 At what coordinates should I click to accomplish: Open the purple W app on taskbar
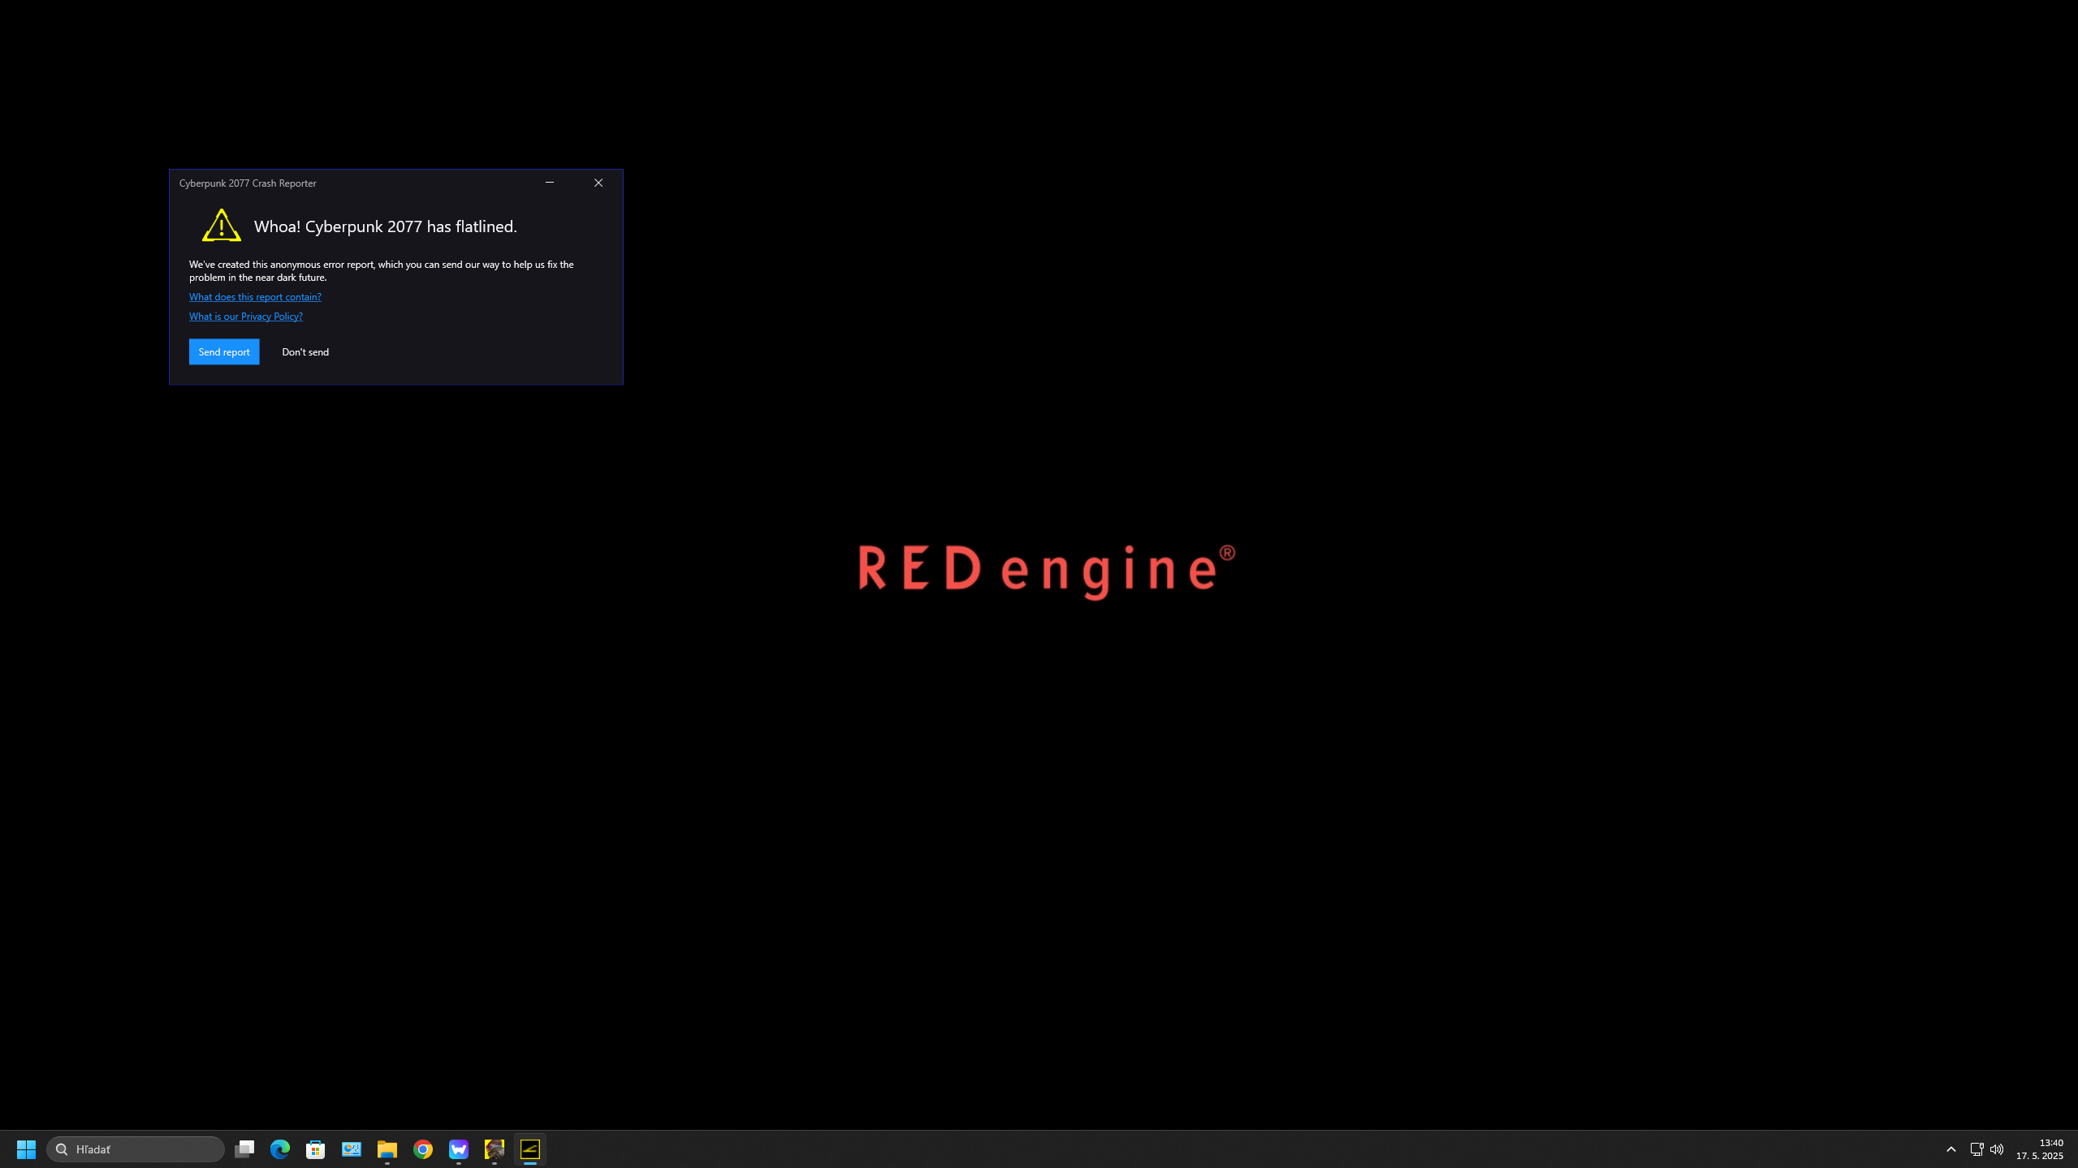[x=459, y=1149]
